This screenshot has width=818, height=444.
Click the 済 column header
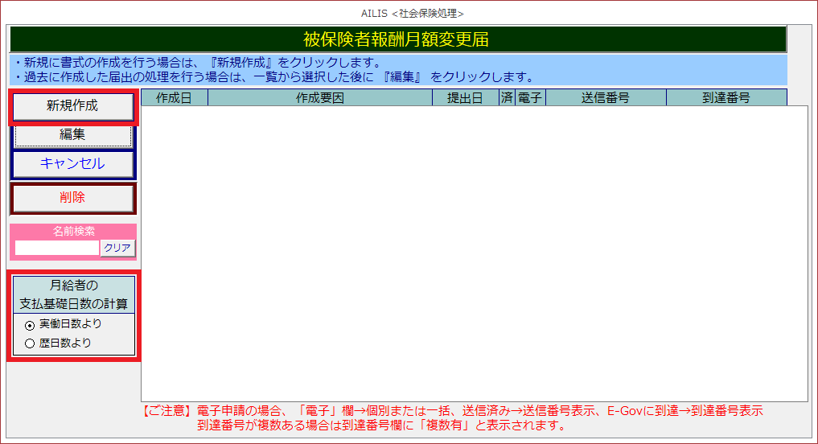coord(506,98)
